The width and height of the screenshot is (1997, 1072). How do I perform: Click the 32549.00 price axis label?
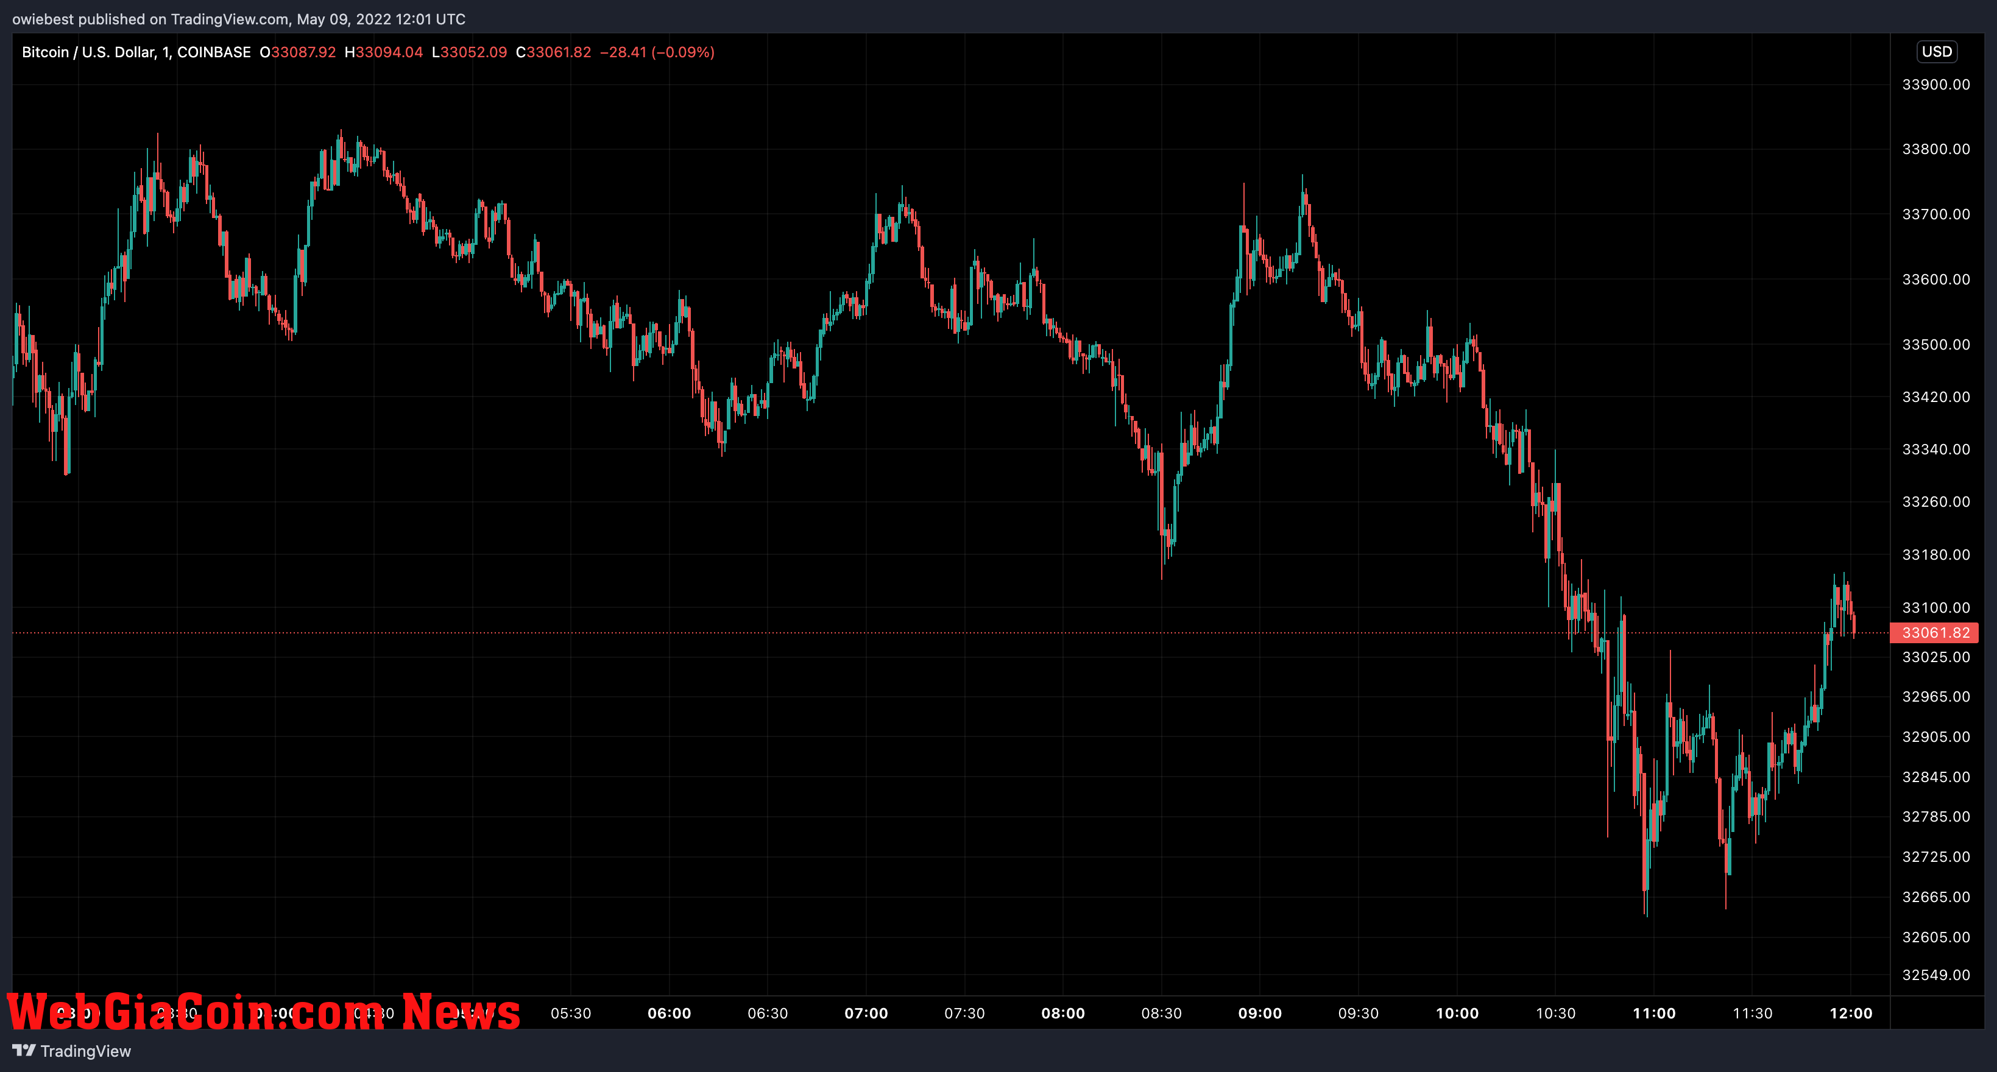click(1935, 975)
